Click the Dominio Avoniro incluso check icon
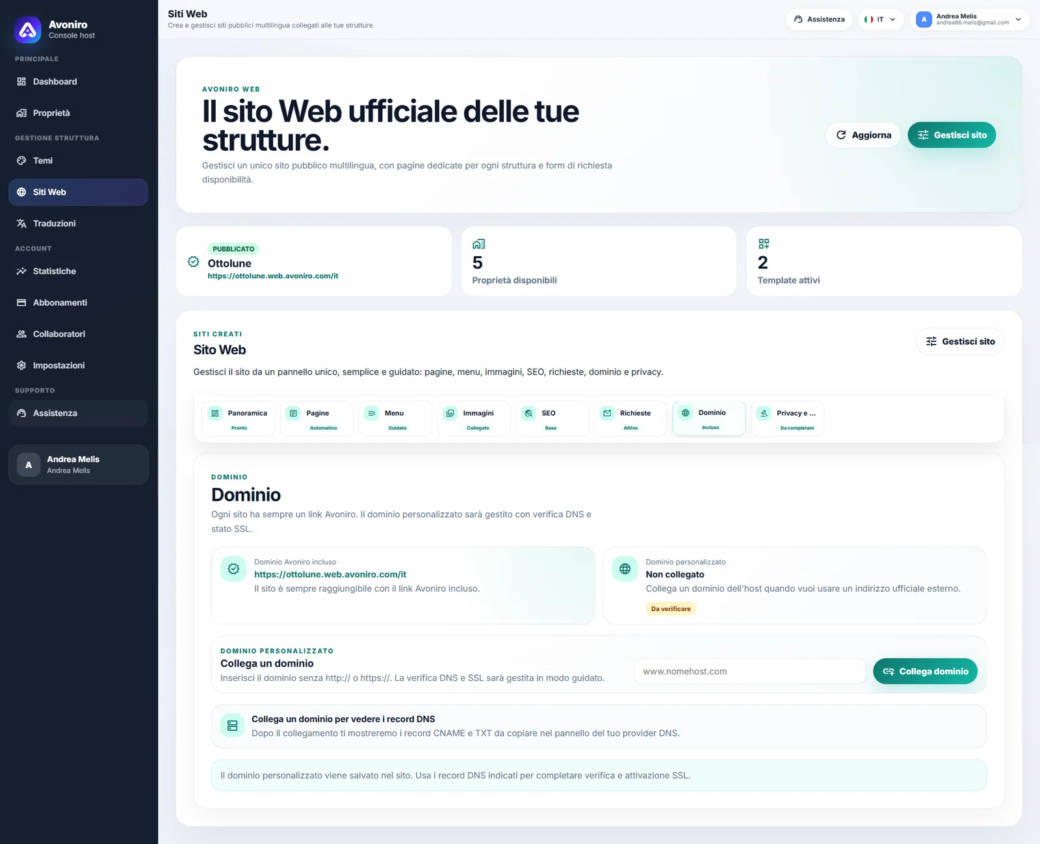The image size is (1040, 844). [x=233, y=569]
